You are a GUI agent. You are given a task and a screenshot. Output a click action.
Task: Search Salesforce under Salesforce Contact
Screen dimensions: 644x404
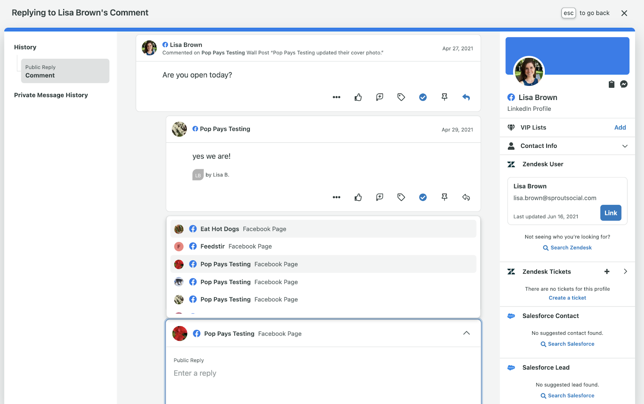tap(568, 344)
